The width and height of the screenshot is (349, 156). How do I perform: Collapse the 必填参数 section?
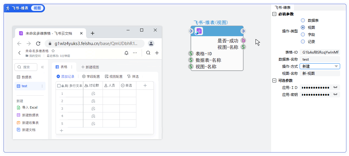point(274,14)
